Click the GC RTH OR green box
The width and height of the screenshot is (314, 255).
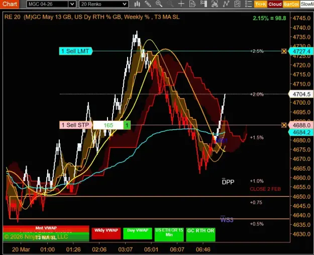point(200,234)
